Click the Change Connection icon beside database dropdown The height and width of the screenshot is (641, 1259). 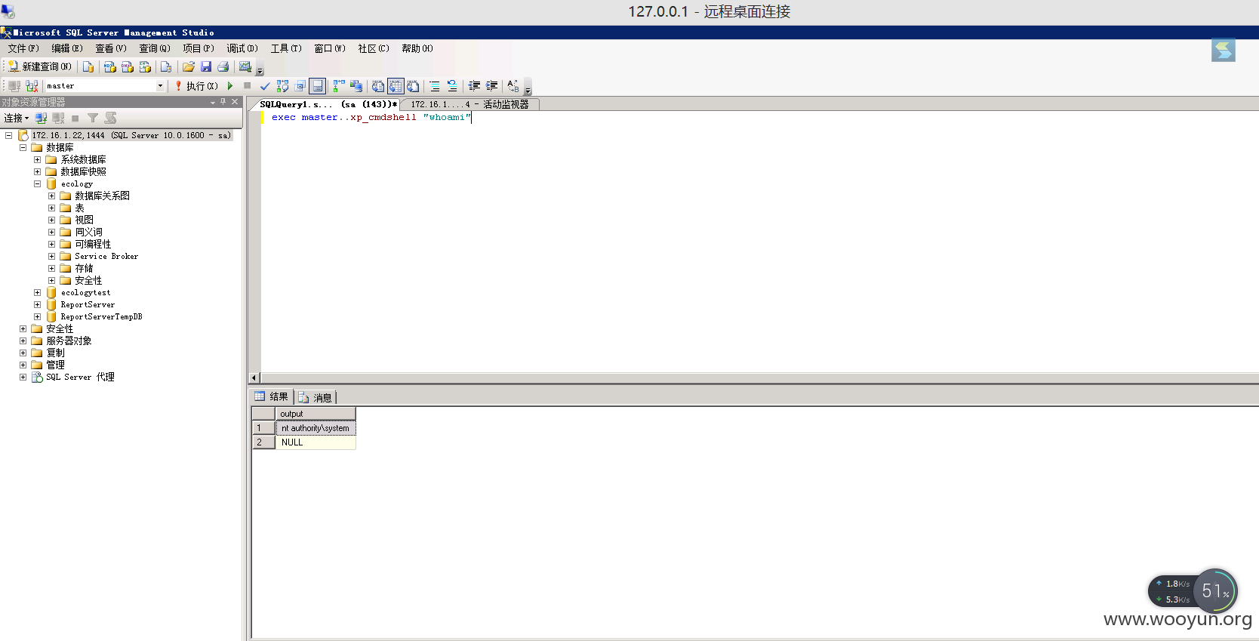click(x=32, y=86)
